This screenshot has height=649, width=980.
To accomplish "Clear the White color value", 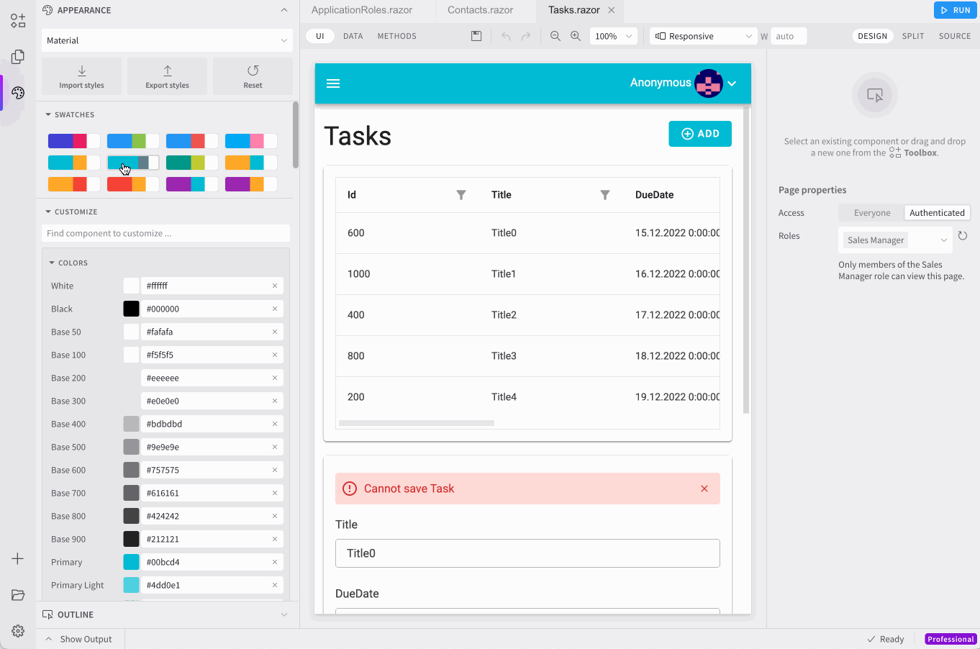I will [275, 286].
